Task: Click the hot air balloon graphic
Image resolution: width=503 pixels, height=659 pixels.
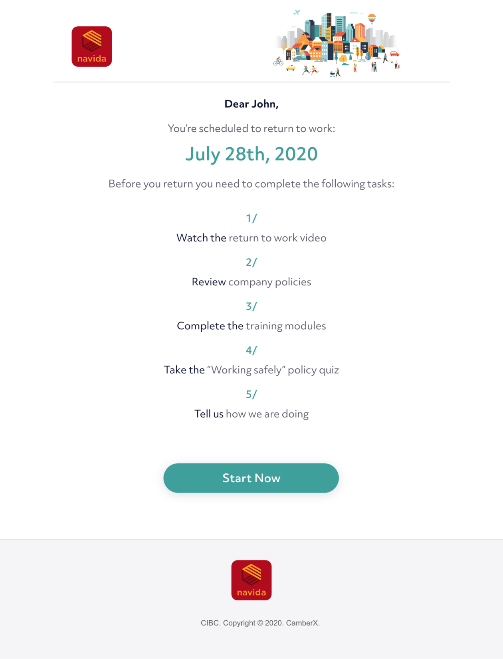Action: pos(372,19)
